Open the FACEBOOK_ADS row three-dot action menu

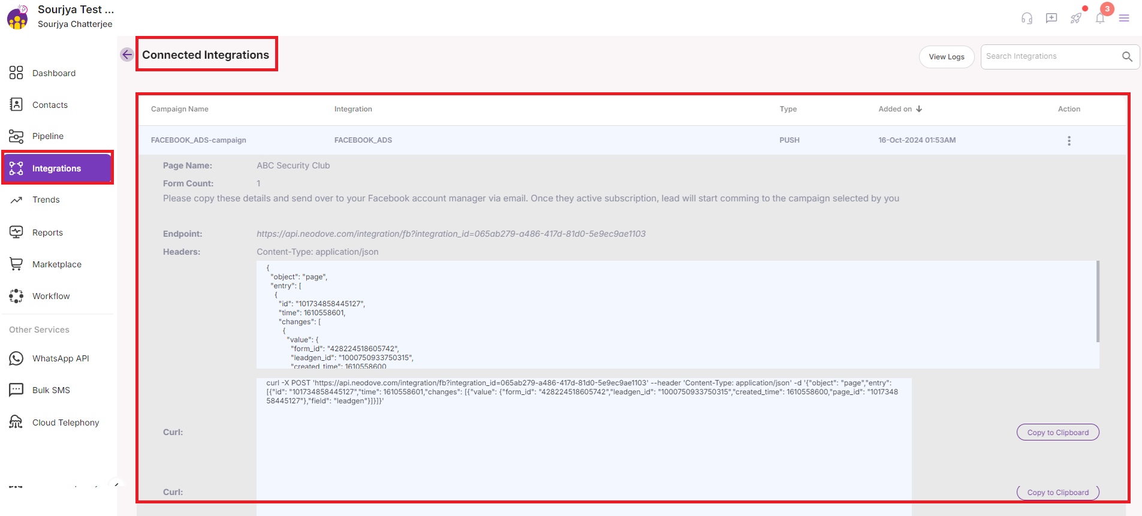coord(1069,141)
